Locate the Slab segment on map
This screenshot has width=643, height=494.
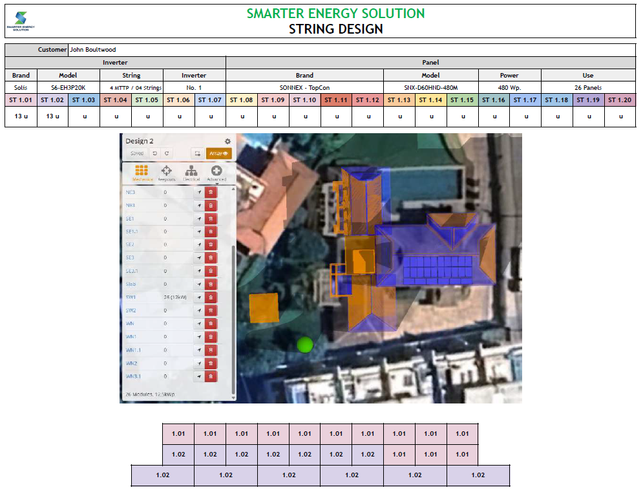[199, 285]
